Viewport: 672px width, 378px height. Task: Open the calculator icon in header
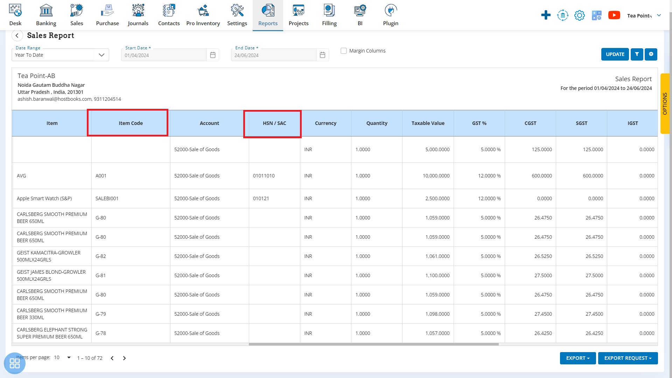pyautogui.click(x=596, y=15)
